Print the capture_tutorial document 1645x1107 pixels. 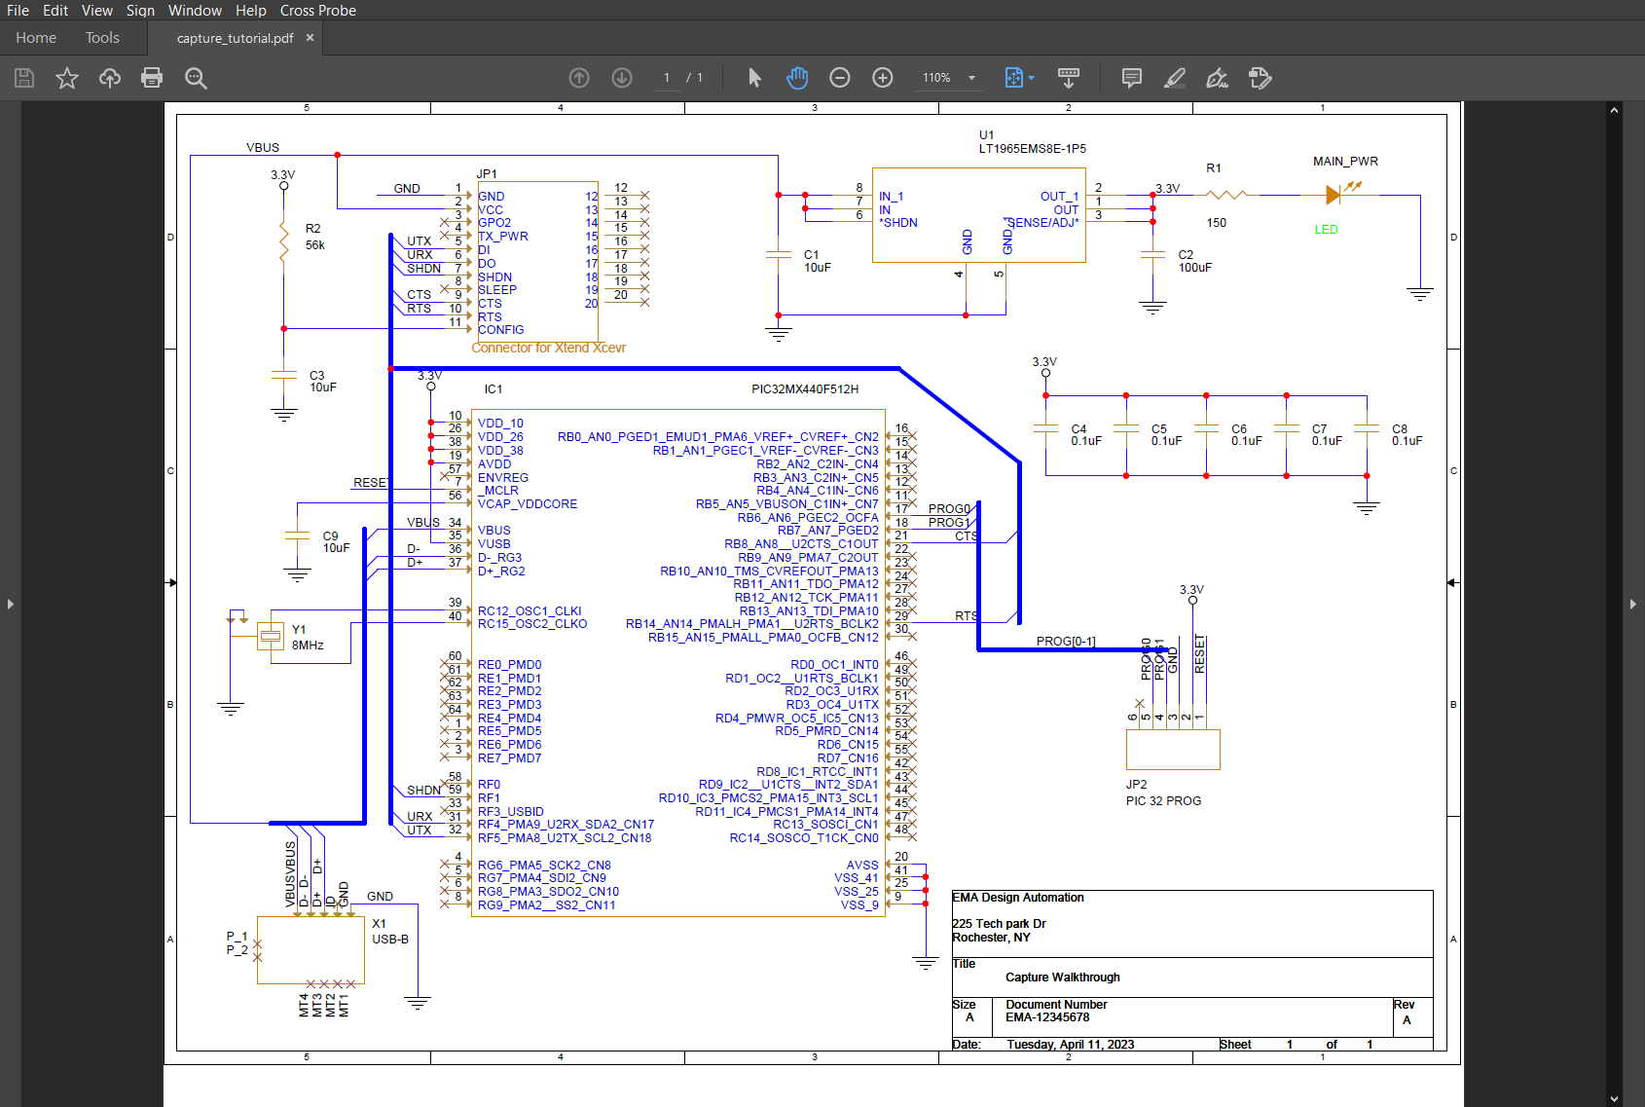[152, 78]
